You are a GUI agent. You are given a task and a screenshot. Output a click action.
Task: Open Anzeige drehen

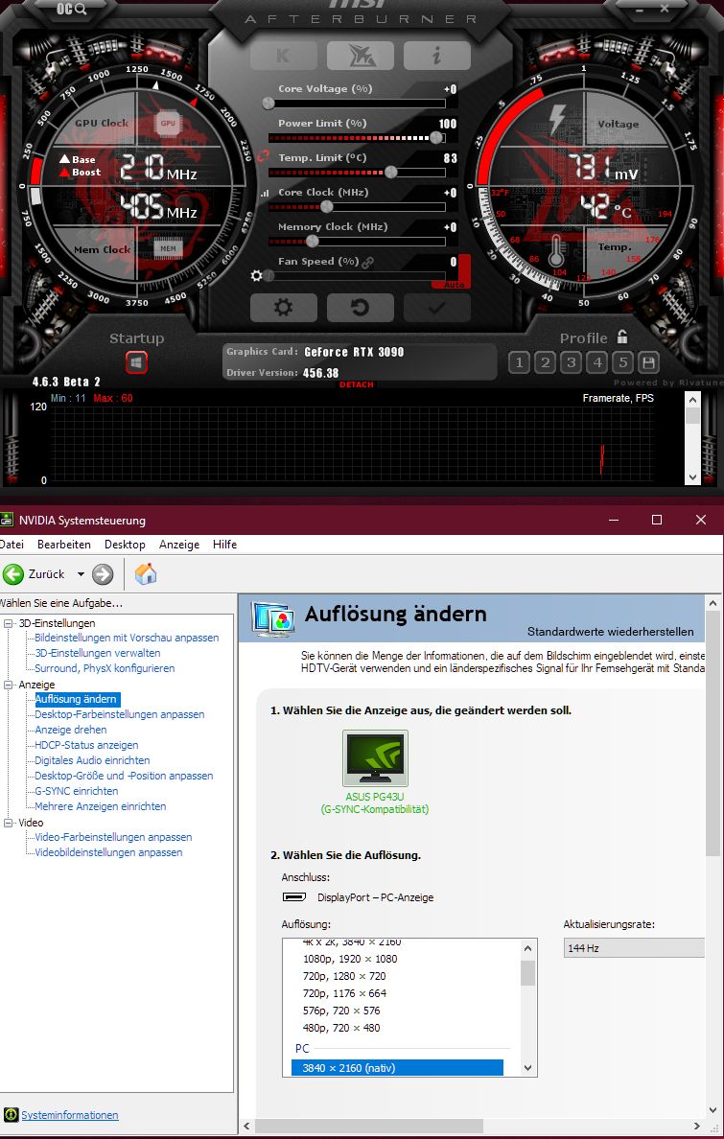tap(71, 730)
